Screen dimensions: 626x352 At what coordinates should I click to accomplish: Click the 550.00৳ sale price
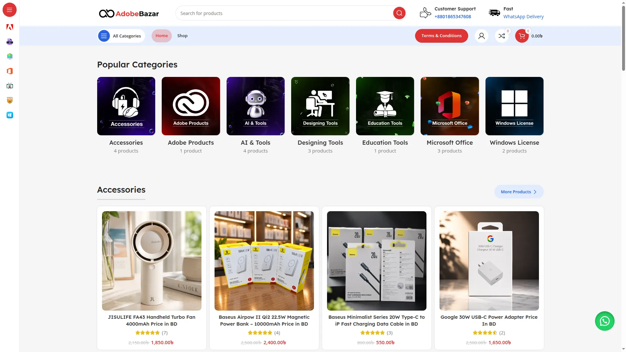click(385, 343)
